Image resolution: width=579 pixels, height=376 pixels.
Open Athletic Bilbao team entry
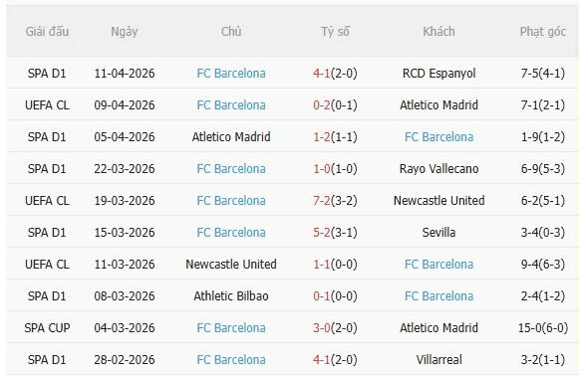coord(231,296)
